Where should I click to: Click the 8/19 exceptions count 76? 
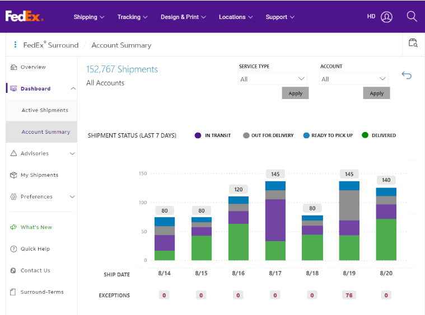(x=349, y=295)
